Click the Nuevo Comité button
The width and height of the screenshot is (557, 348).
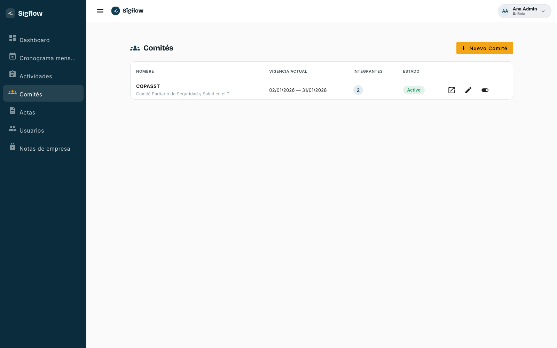point(485,48)
